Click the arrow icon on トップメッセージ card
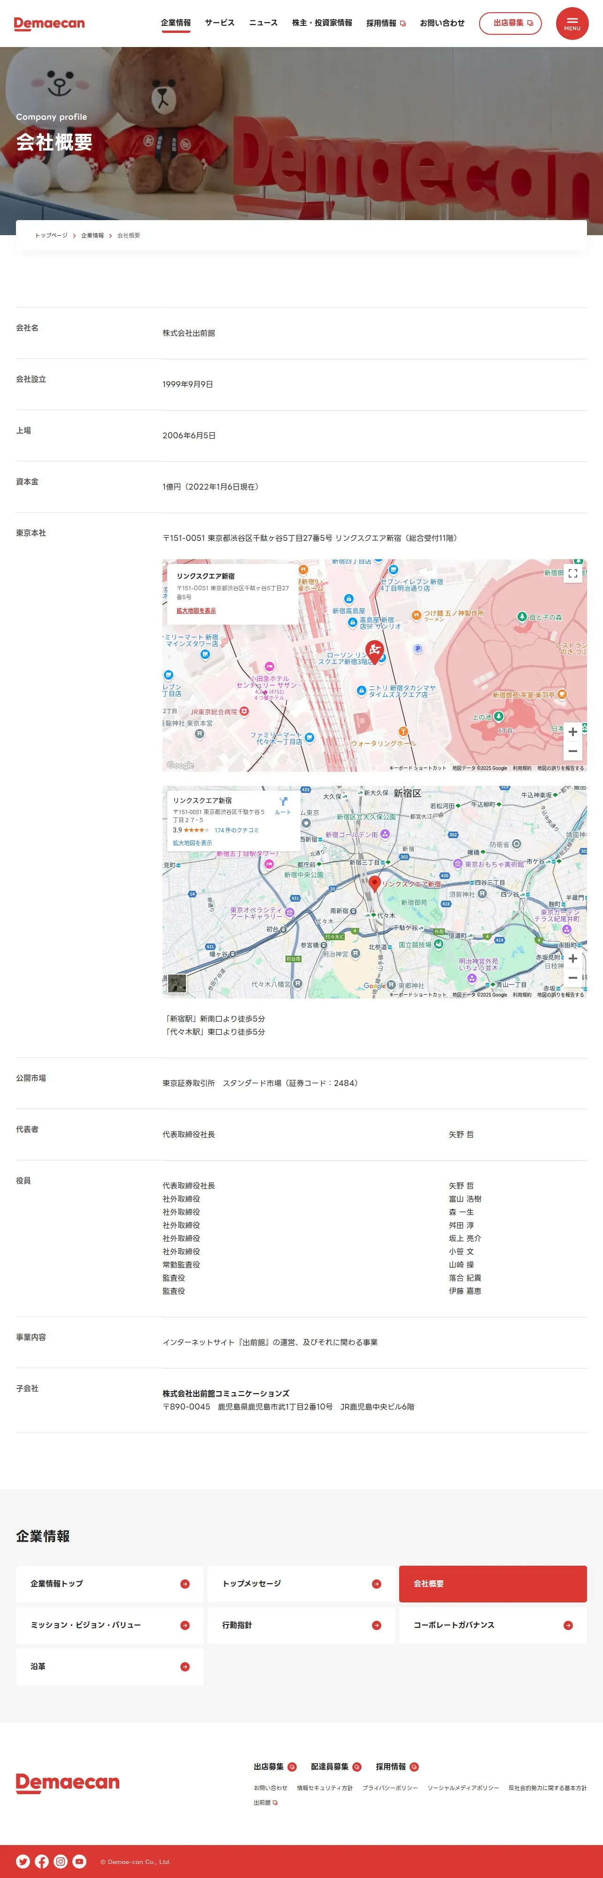 [377, 1584]
